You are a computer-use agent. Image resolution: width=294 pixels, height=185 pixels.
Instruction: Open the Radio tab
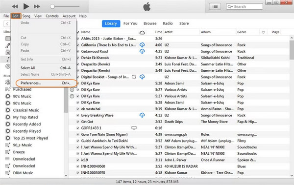[168, 23]
